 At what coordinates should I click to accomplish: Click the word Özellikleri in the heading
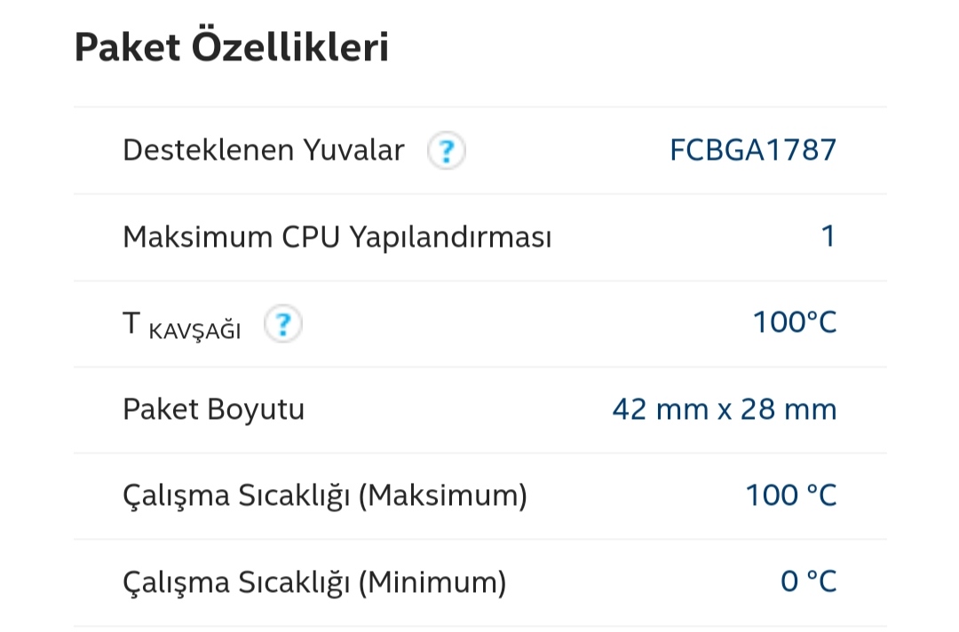[290, 46]
